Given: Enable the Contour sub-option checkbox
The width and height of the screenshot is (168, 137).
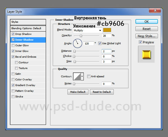Looking at the screenshot, I should point(16,62).
